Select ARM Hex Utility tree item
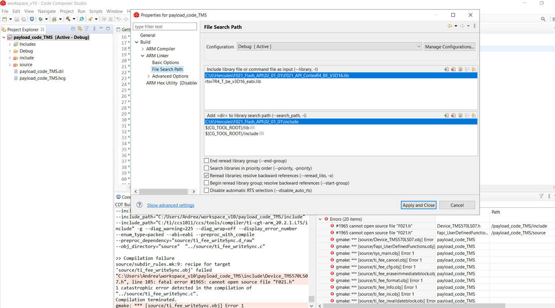 coord(171,83)
